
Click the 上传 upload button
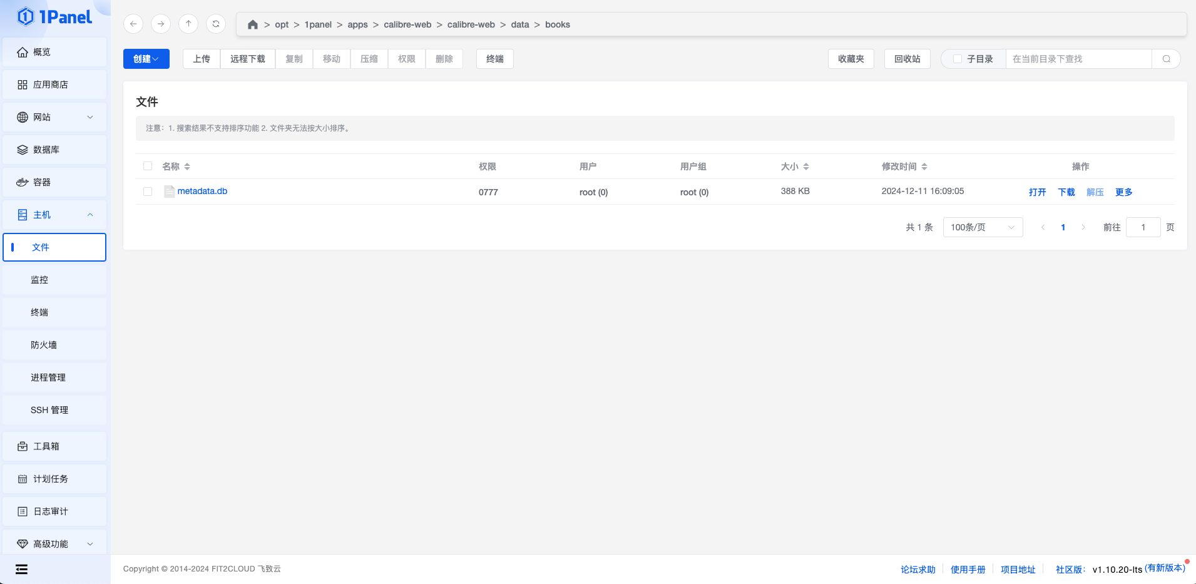pos(202,59)
